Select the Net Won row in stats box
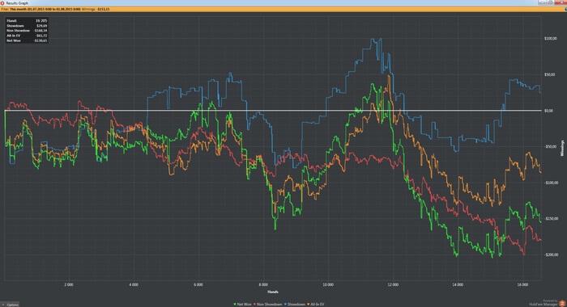This screenshot has width=567, height=307. [27, 40]
